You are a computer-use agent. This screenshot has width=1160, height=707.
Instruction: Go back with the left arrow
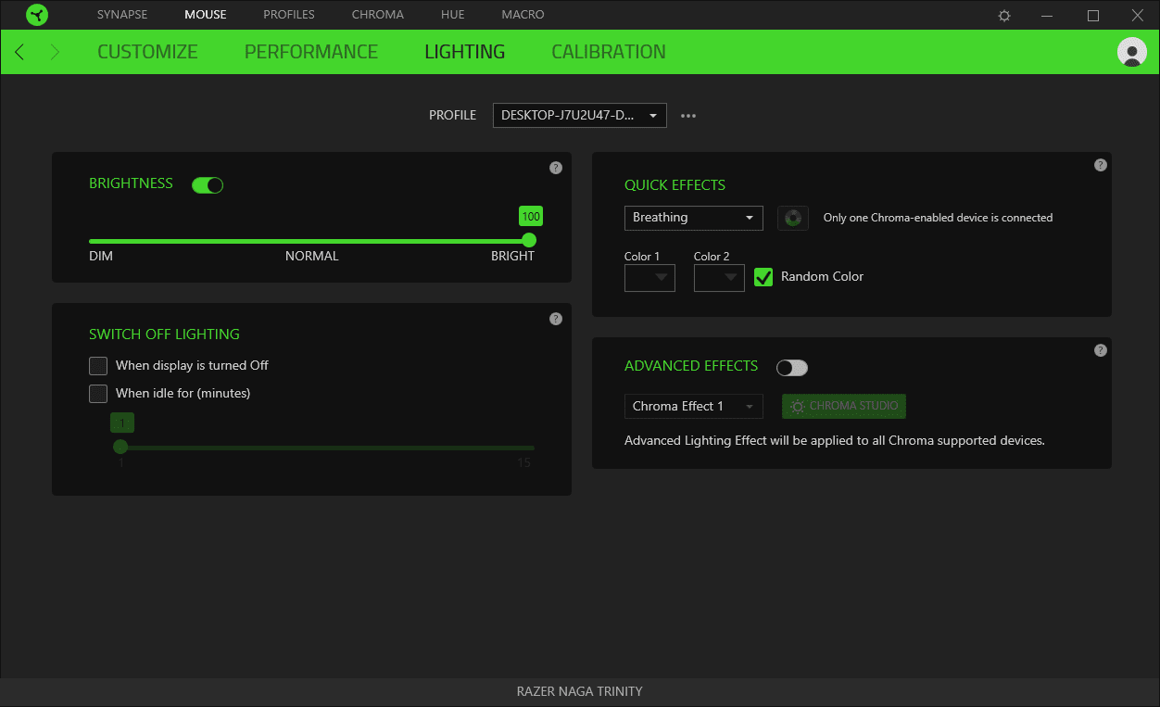click(19, 52)
